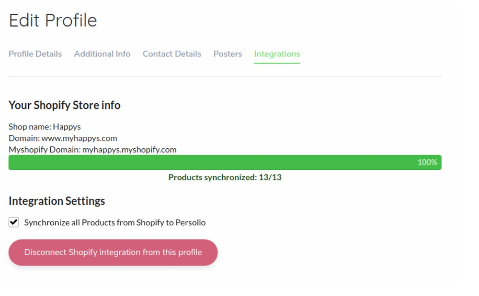Click the 'Domain:' field label
Screen dimensions: 479x296
coord(24,138)
